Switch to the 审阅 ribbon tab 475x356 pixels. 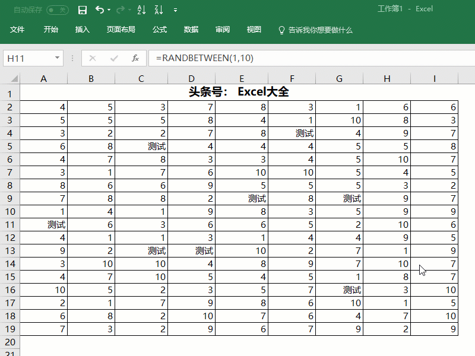point(223,30)
